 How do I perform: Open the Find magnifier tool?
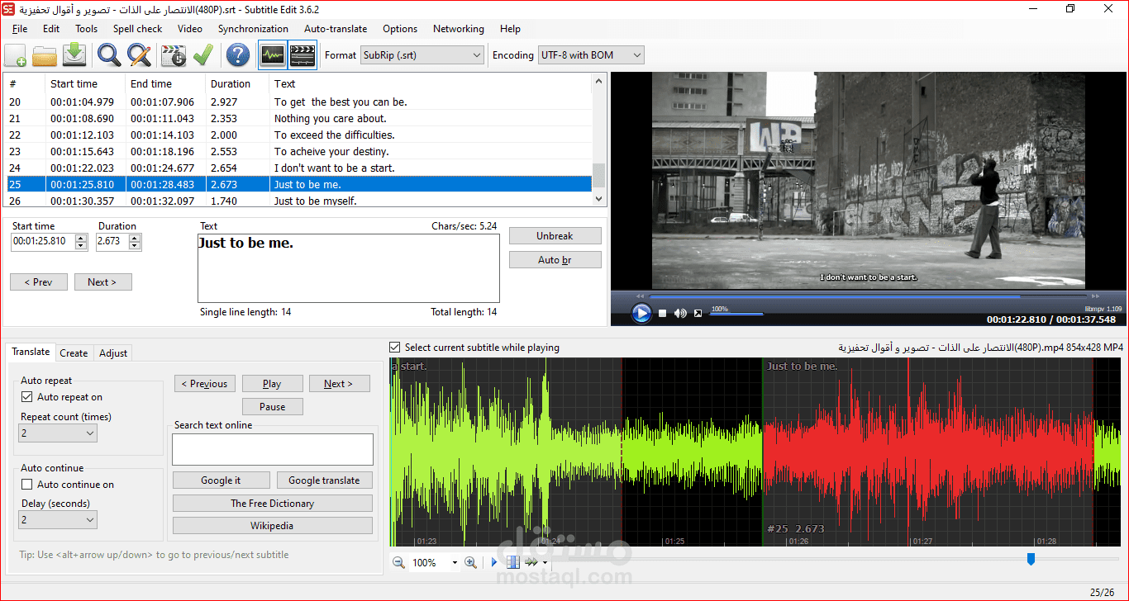click(109, 55)
